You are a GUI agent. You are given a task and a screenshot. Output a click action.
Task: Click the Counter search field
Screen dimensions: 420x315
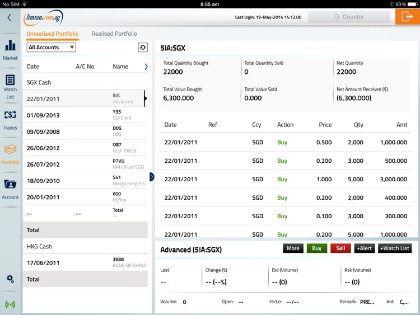(349, 17)
